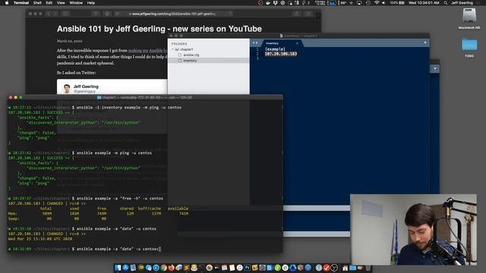This screenshot has width=486, height=273.
Task: Open Firefox from the dock
Action: [x=172, y=268]
